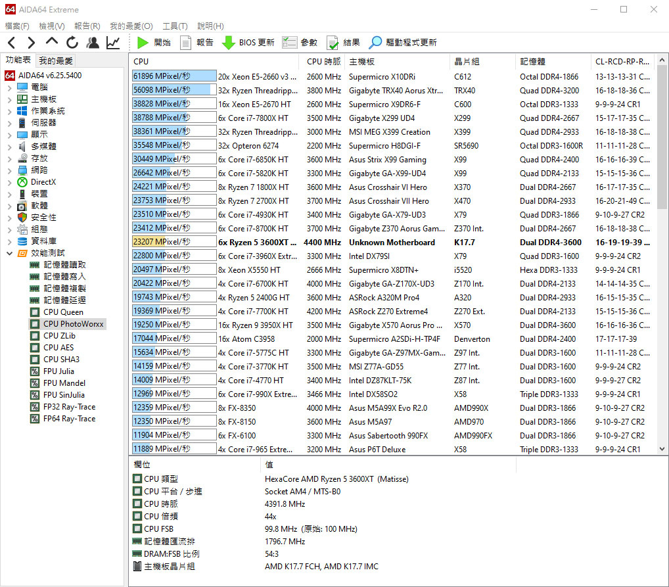Open the graph chart toolbar icon
669x587 pixels.
click(113, 43)
